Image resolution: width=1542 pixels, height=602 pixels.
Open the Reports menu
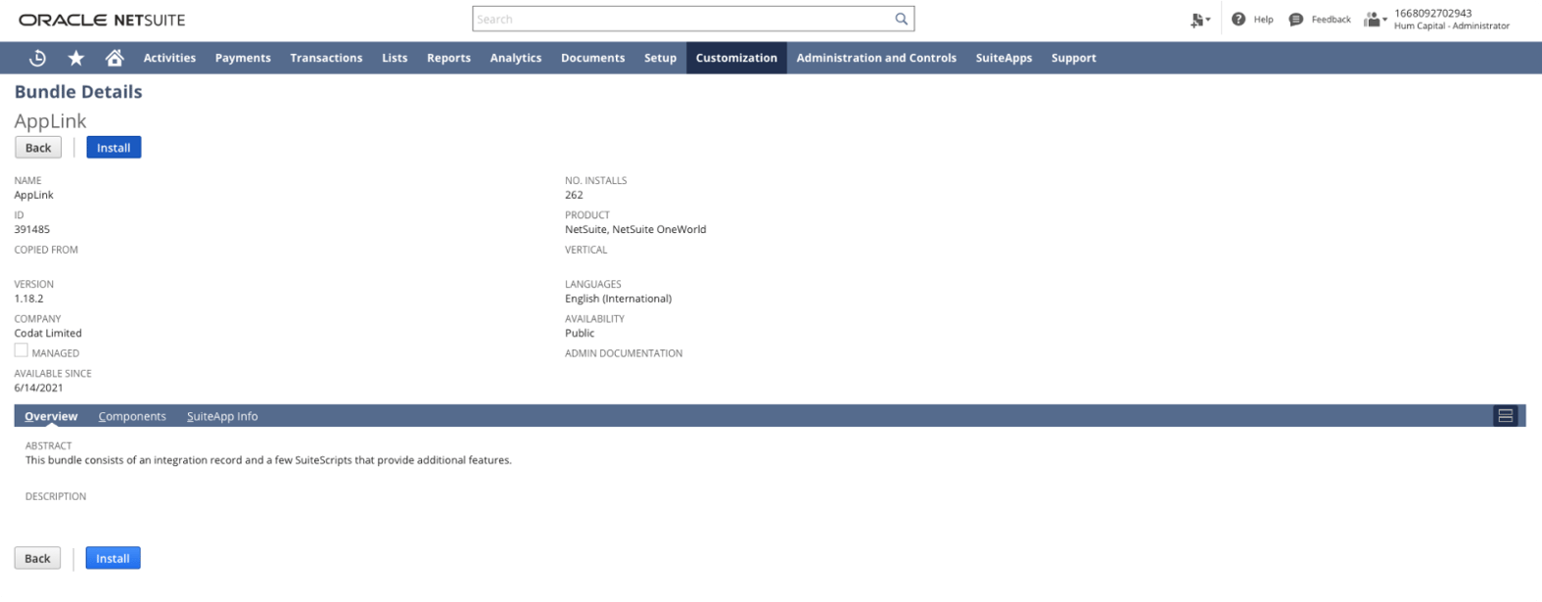(448, 58)
